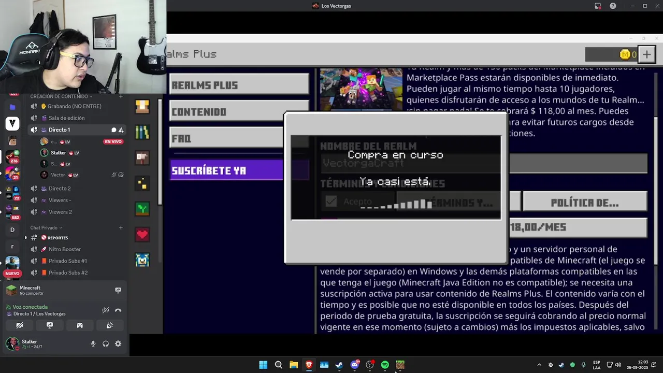
Task: Add channel to Chat Privado category
Action: (121, 228)
